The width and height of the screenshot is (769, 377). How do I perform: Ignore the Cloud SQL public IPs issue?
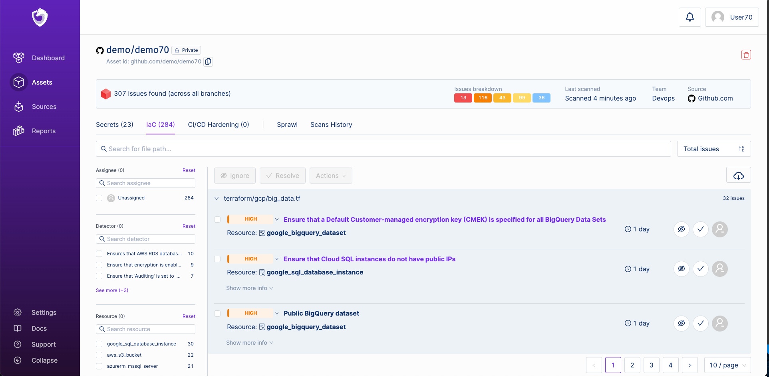tap(681, 269)
